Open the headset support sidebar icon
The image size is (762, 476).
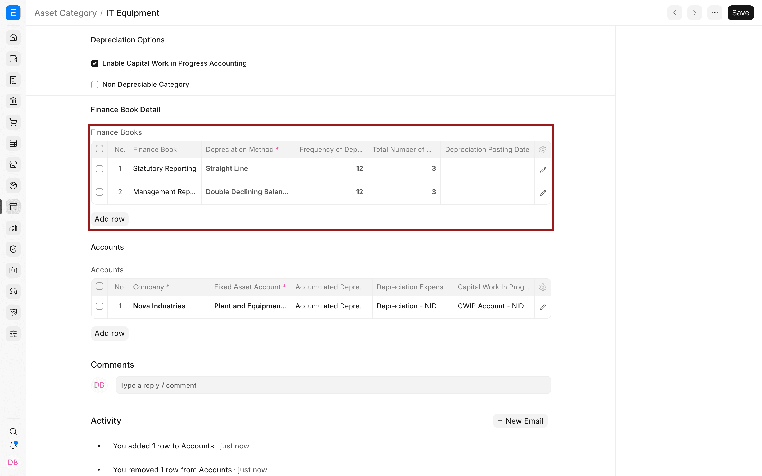(x=13, y=291)
